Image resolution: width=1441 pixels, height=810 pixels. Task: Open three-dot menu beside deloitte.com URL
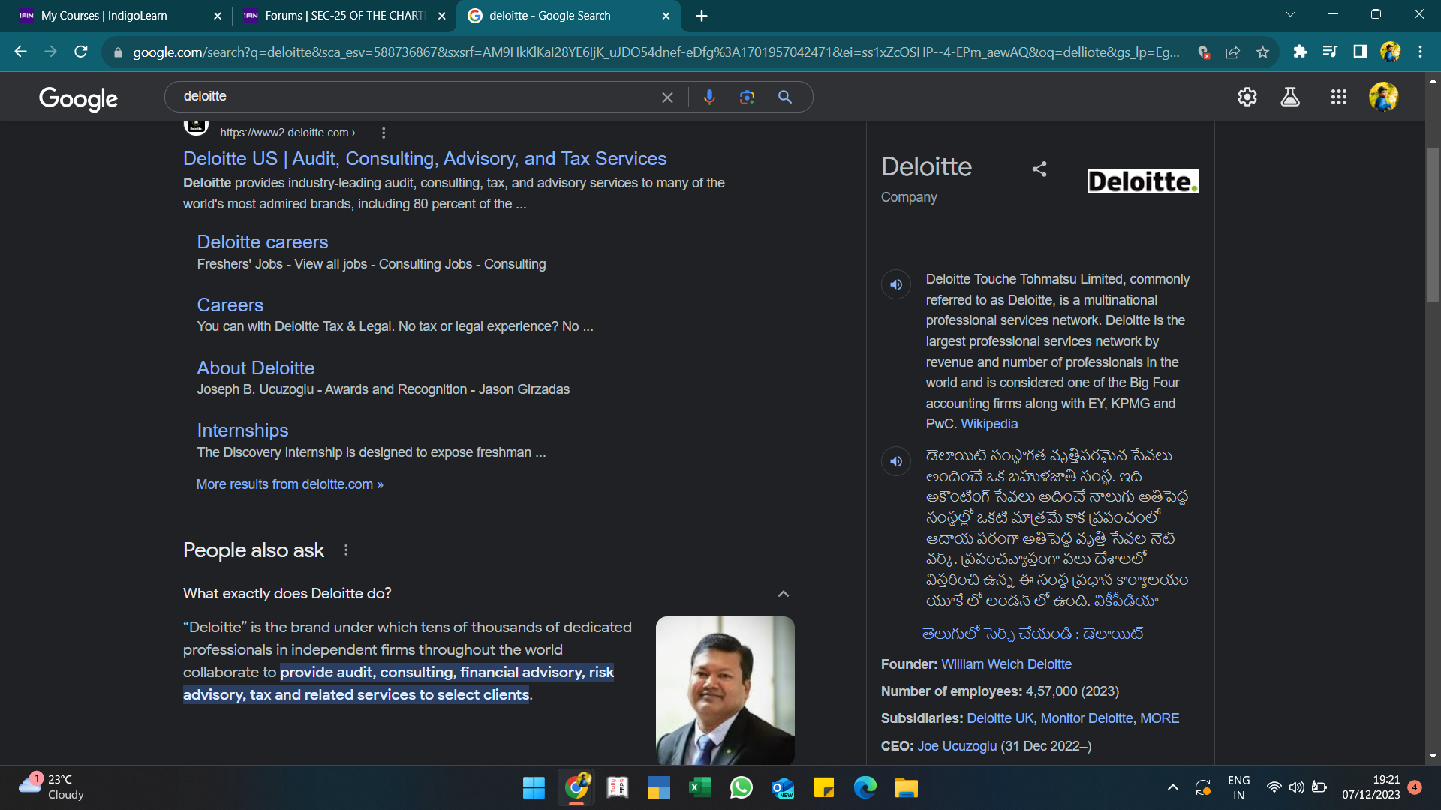tap(384, 133)
